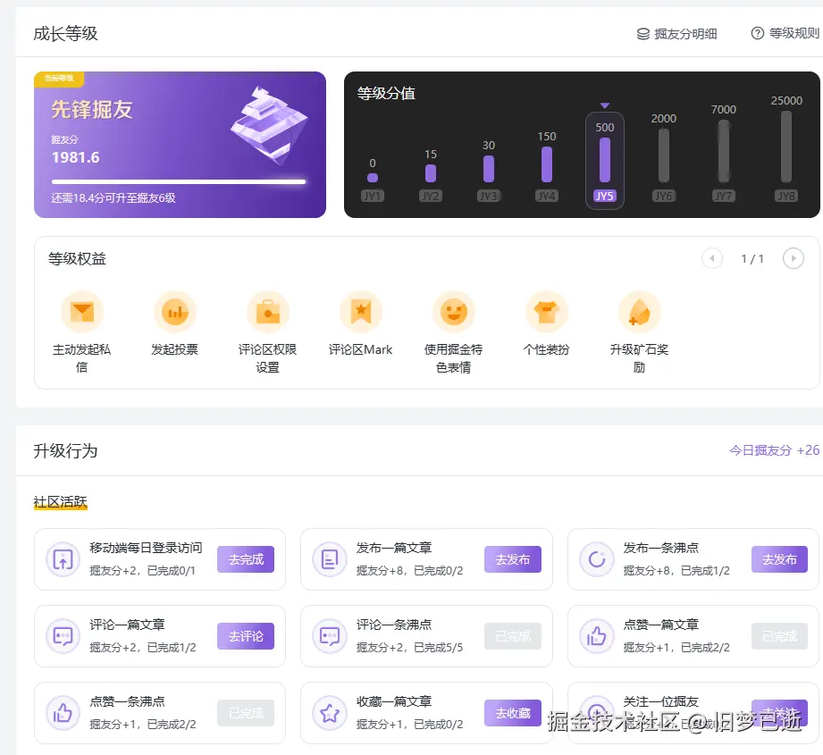
Task: Select the 收藏一篇文章 star icon
Action: [329, 713]
